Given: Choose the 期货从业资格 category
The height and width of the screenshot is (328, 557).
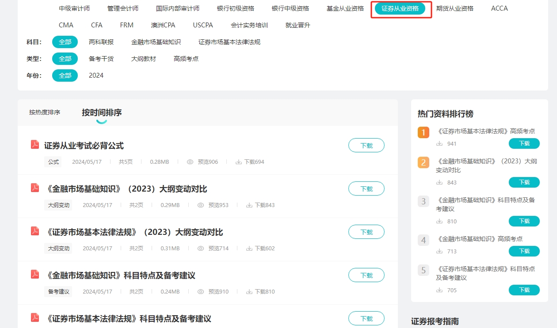Looking at the screenshot, I should (455, 8).
